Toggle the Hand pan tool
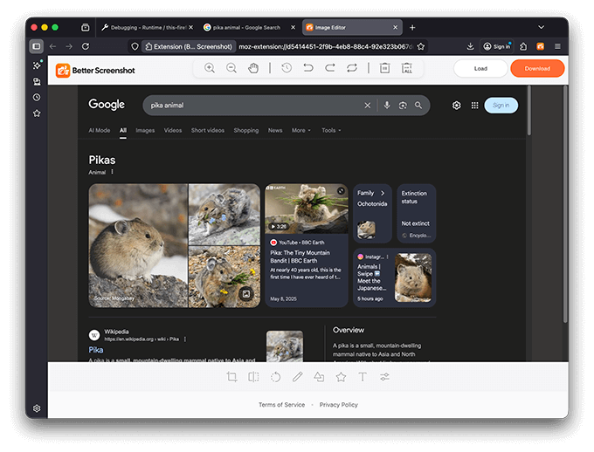The image size is (594, 452). tap(253, 68)
